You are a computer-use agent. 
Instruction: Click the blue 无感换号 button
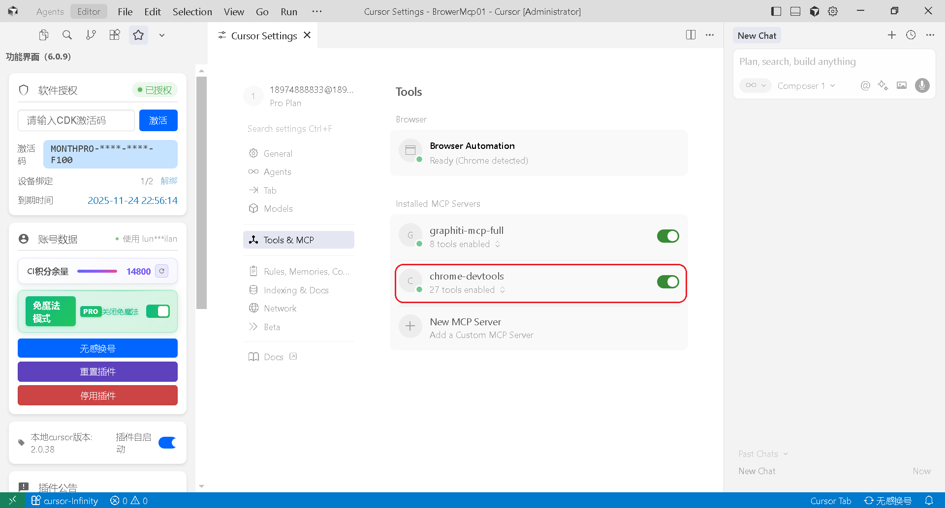tap(97, 348)
